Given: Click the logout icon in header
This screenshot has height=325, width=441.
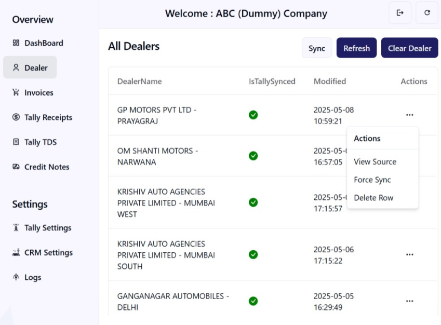Looking at the screenshot, I should [400, 13].
